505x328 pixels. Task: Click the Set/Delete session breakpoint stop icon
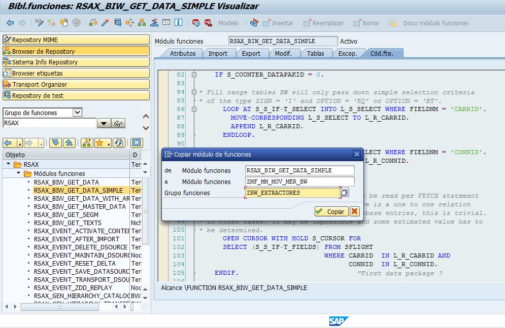pyautogui.click(x=196, y=23)
